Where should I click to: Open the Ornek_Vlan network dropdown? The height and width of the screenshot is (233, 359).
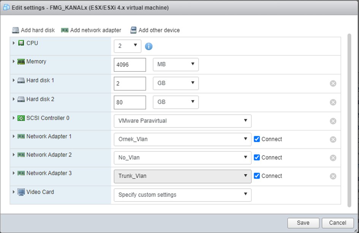click(x=182, y=139)
